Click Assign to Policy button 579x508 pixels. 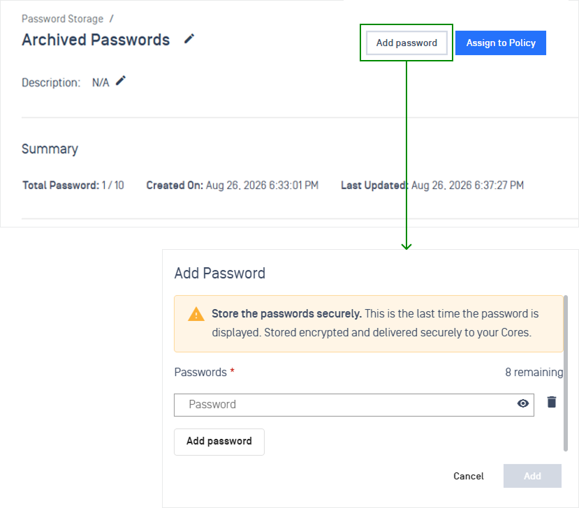(x=501, y=43)
